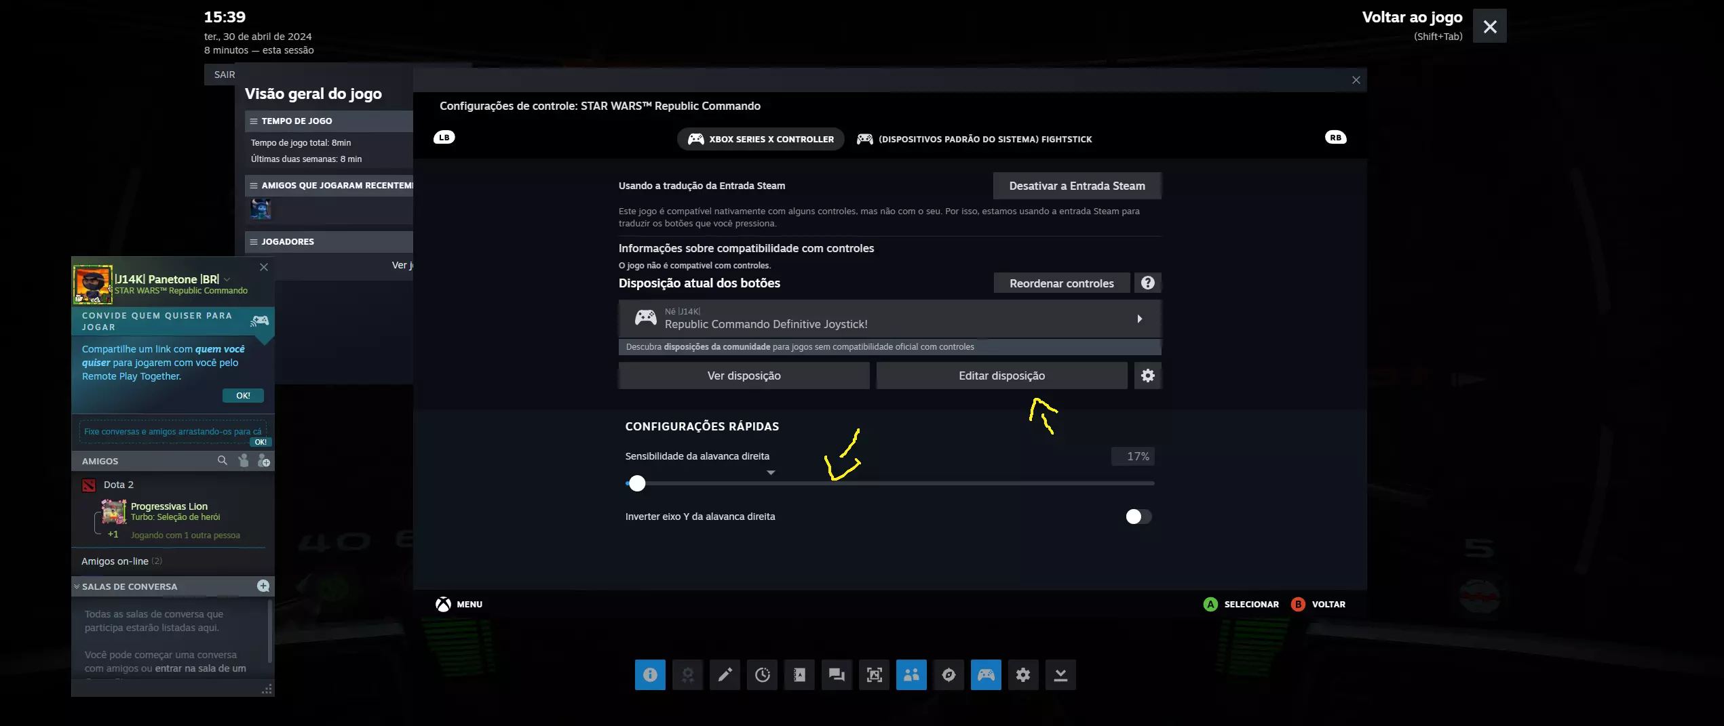The height and width of the screenshot is (726, 1724).
Task: Click the entrar na sala de um link
Action: 201,668
